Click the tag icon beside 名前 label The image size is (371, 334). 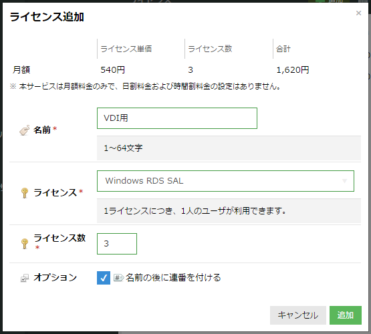point(24,130)
